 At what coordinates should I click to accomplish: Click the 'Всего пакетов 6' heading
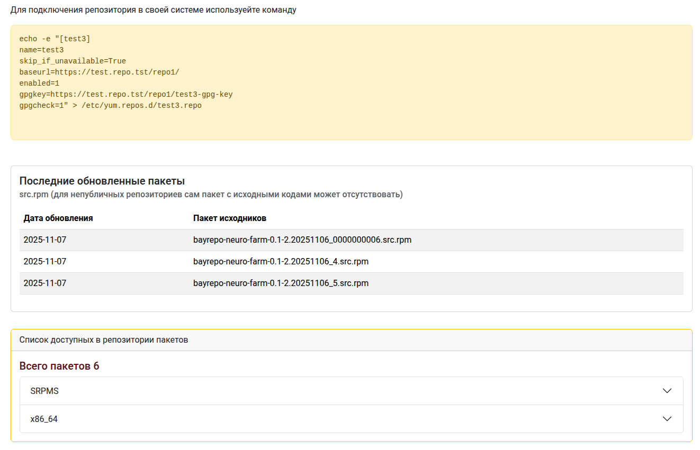(x=59, y=366)
